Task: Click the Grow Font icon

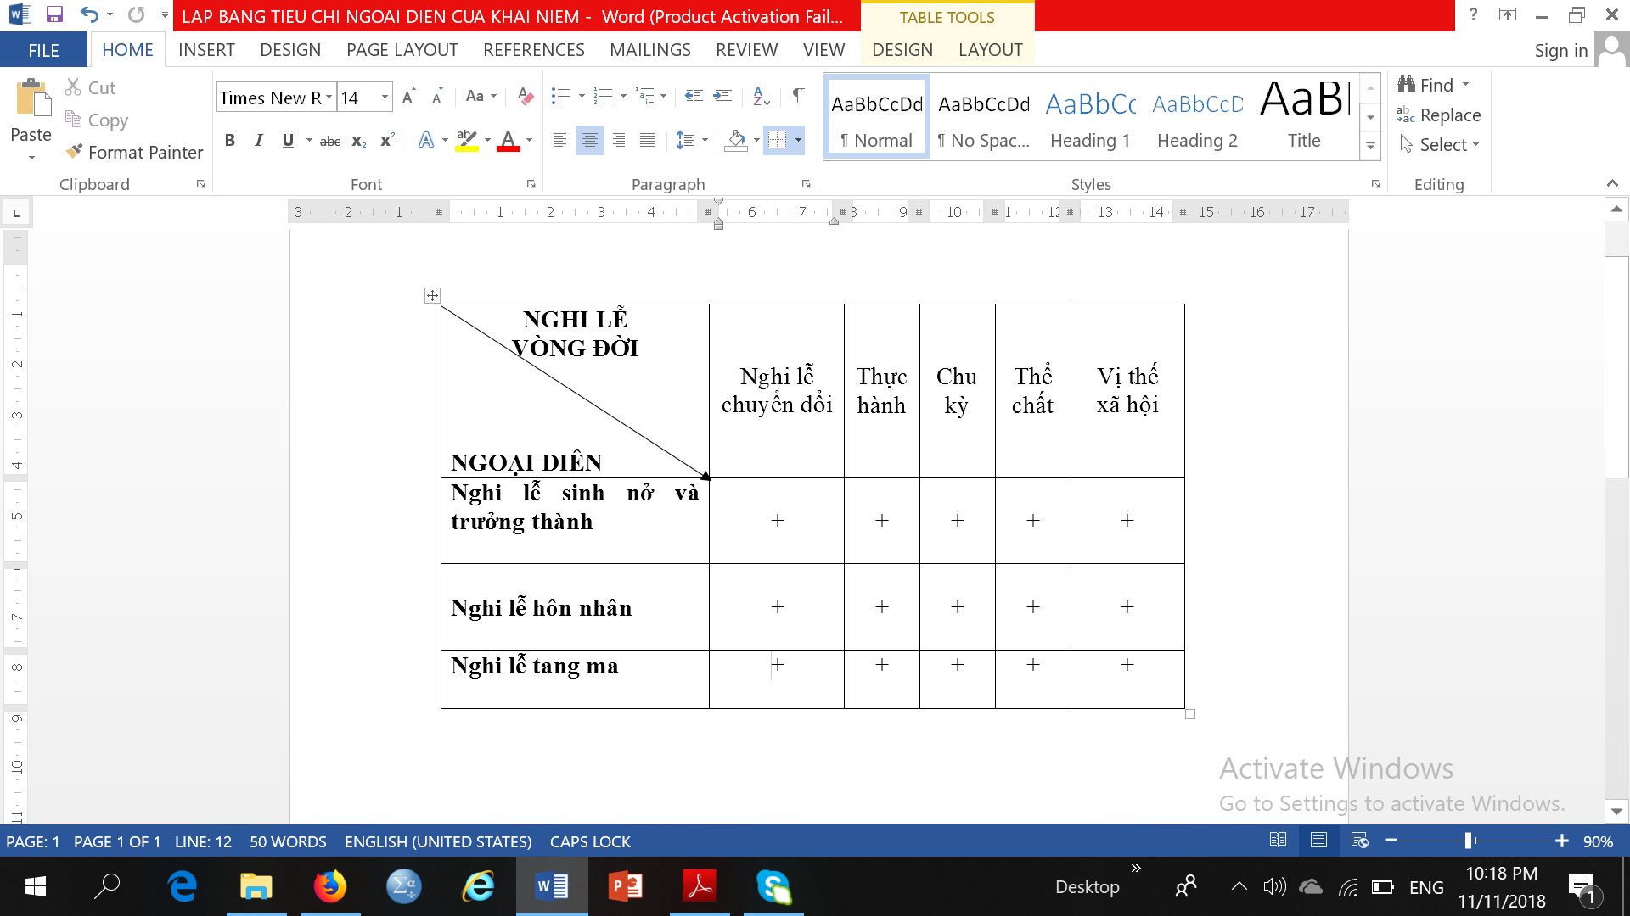Action: point(408,97)
